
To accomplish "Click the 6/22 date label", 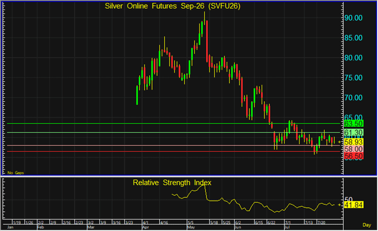I will (x=272, y=222).
